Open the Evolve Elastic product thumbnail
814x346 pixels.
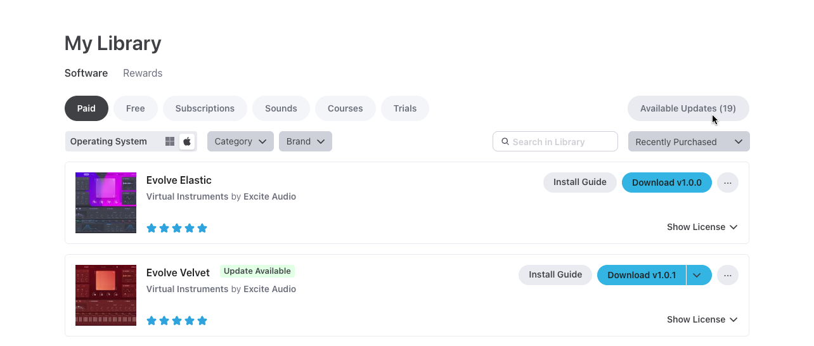pyautogui.click(x=106, y=203)
